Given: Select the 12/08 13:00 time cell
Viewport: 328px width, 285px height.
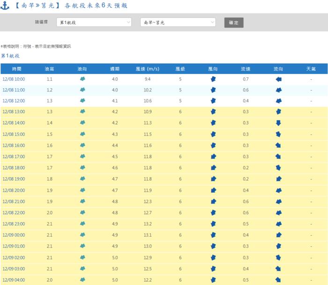Looking at the screenshot, I should pos(14,112).
